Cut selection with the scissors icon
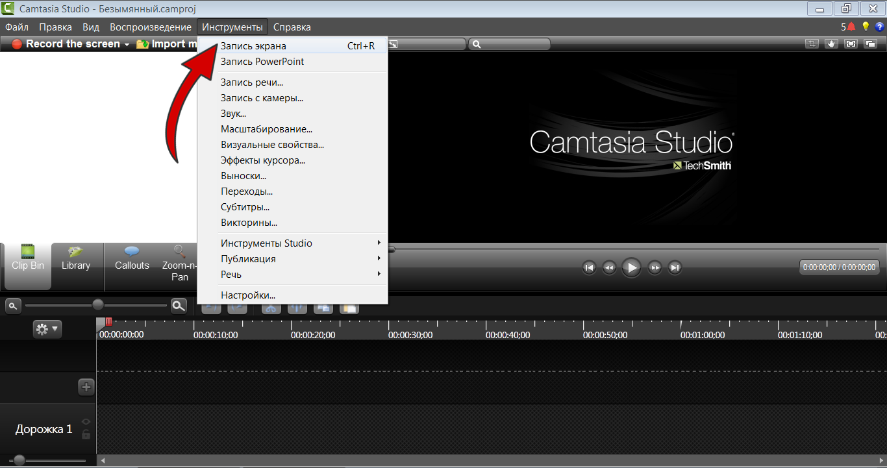The width and height of the screenshot is (887, 468). pyautogui.click(x=271, y=308)
